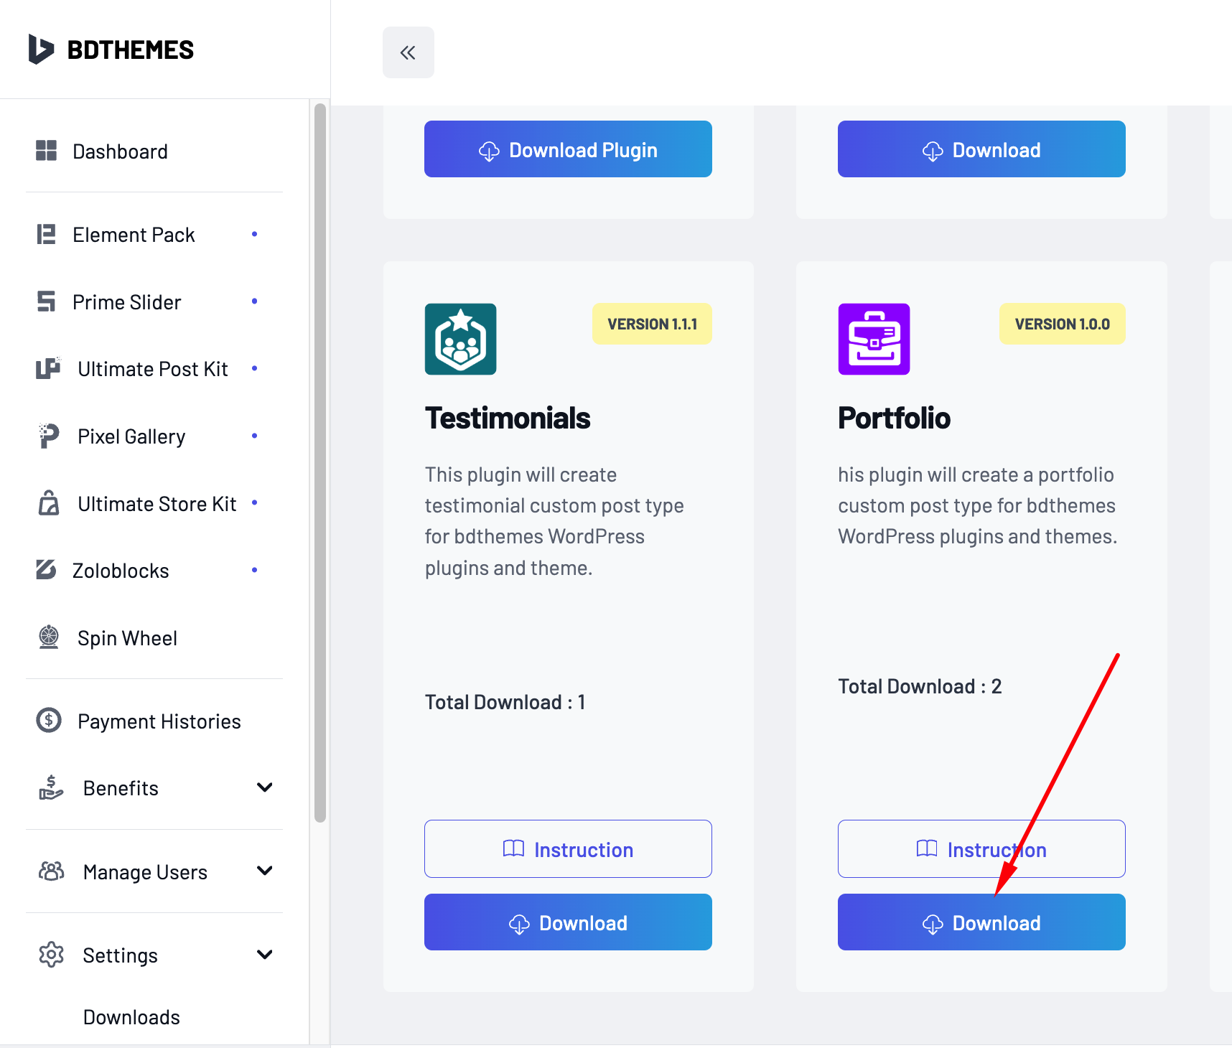Click the Portfolio briefcase plugin icon
1232x1048 pixels.
[x=874, y=339]
